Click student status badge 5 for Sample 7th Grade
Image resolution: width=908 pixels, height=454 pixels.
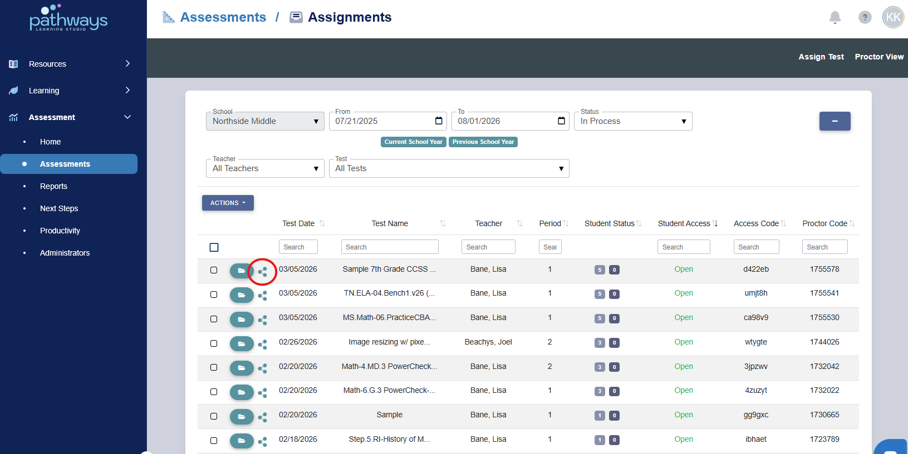click(x=600, y=270)
